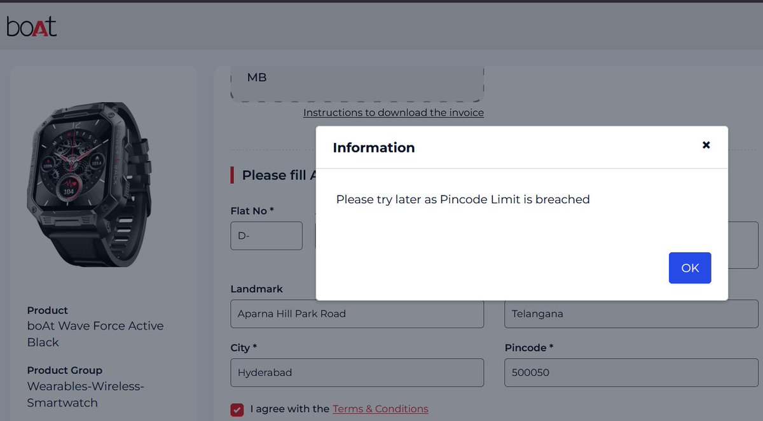Screen dimensions: 763x421
Task: Click the Landmark field showing Aparna Hill Park Road
Action: point(357,314)
